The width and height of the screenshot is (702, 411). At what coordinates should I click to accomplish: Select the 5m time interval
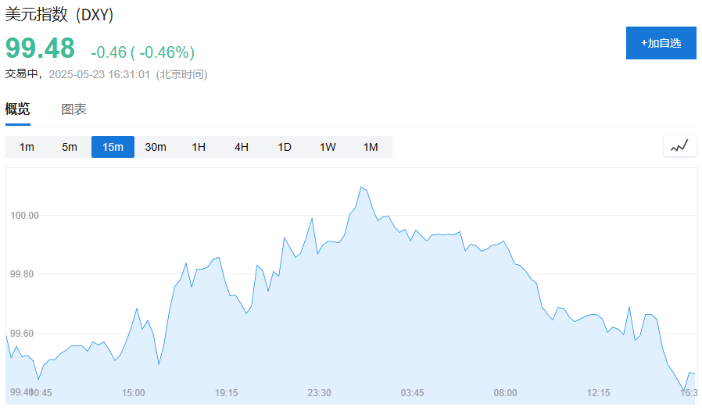(x=70, y=147)
